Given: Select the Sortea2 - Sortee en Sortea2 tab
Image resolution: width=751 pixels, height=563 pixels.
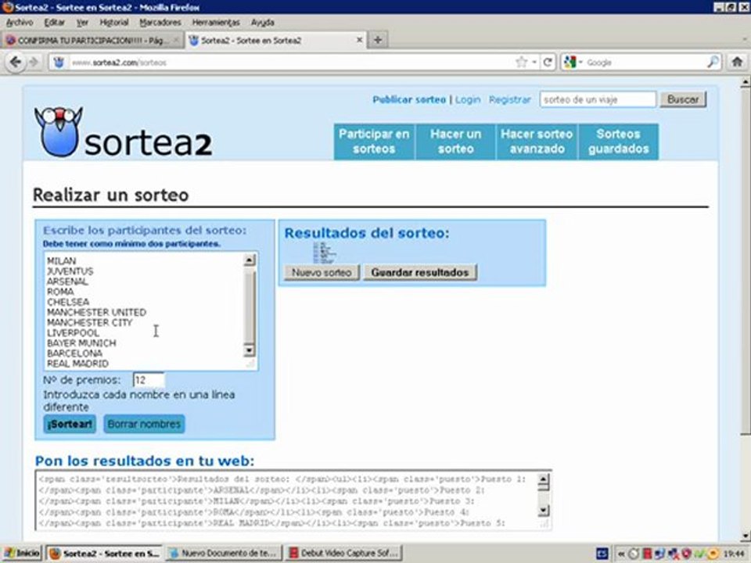Looking at the screenshot, I should [276, 40].
